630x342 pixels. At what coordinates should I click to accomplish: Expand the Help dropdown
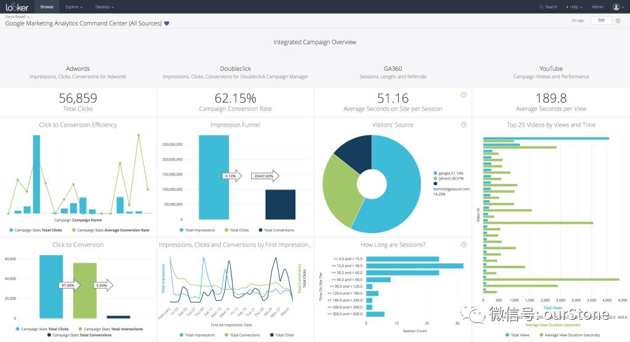click(574, 7)
